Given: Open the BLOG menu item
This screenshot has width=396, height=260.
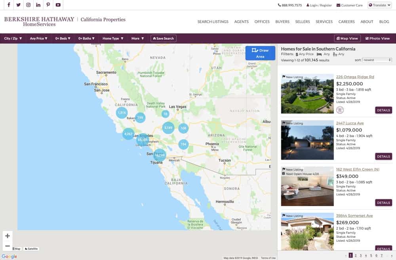Looking at the screenshot, I should tap(384, 22).
